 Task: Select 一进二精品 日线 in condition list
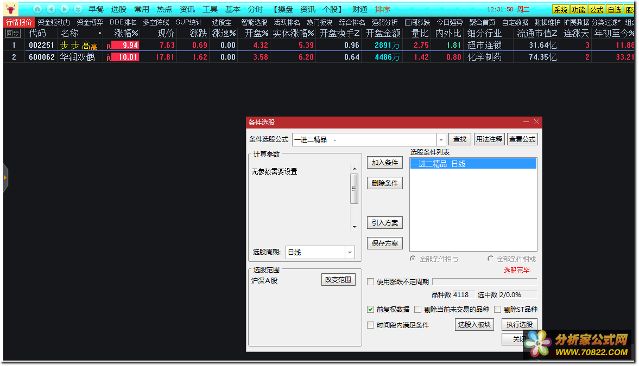pos(473,164)
